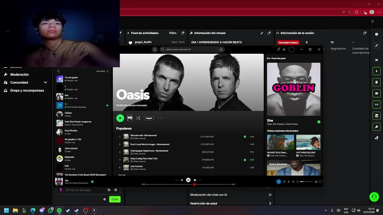Open the browse icon in Spotify's search bar

tap(221, 49)
